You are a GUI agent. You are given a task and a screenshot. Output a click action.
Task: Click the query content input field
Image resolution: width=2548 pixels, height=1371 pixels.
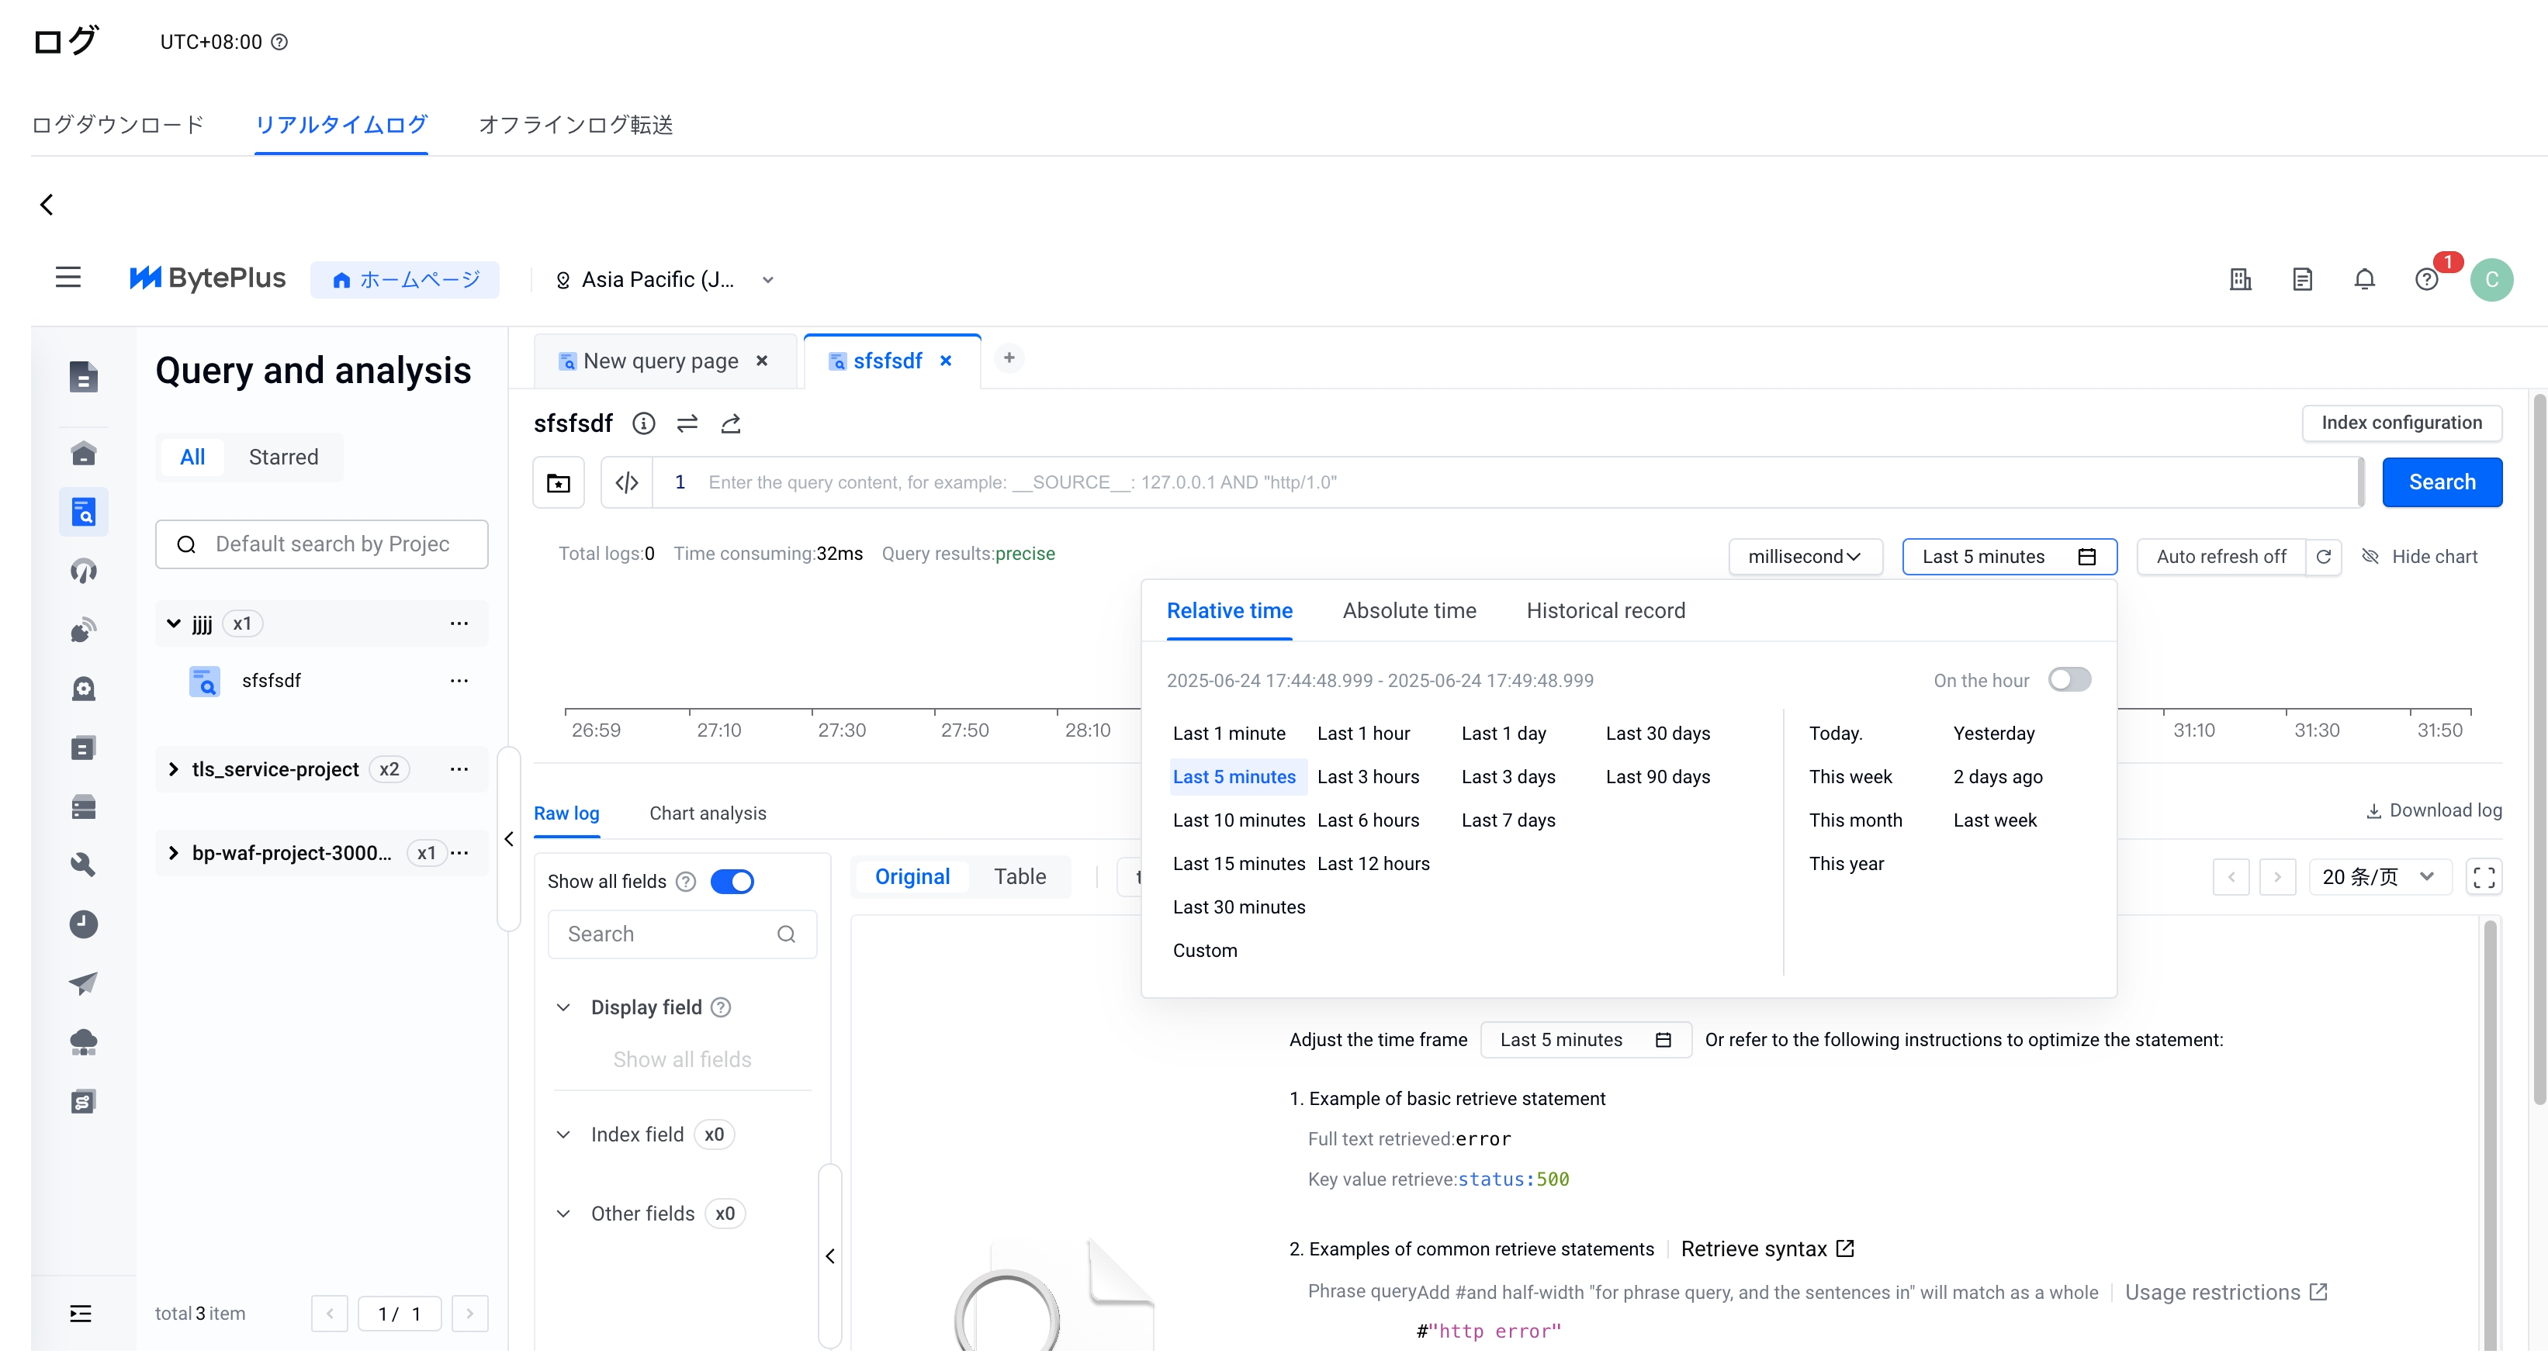point(1483,482)
